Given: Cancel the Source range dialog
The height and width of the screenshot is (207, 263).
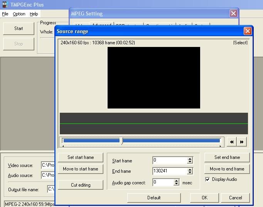Looking at the screenshot, I should [x=235, y=198].
